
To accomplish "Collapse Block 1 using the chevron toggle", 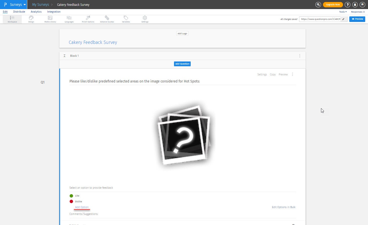I will click(64, 56).
